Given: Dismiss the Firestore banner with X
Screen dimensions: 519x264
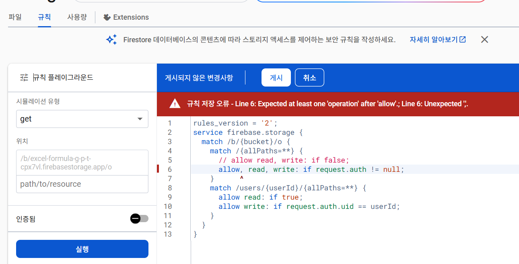Looking at the screenshot, I should click(485, 39).
